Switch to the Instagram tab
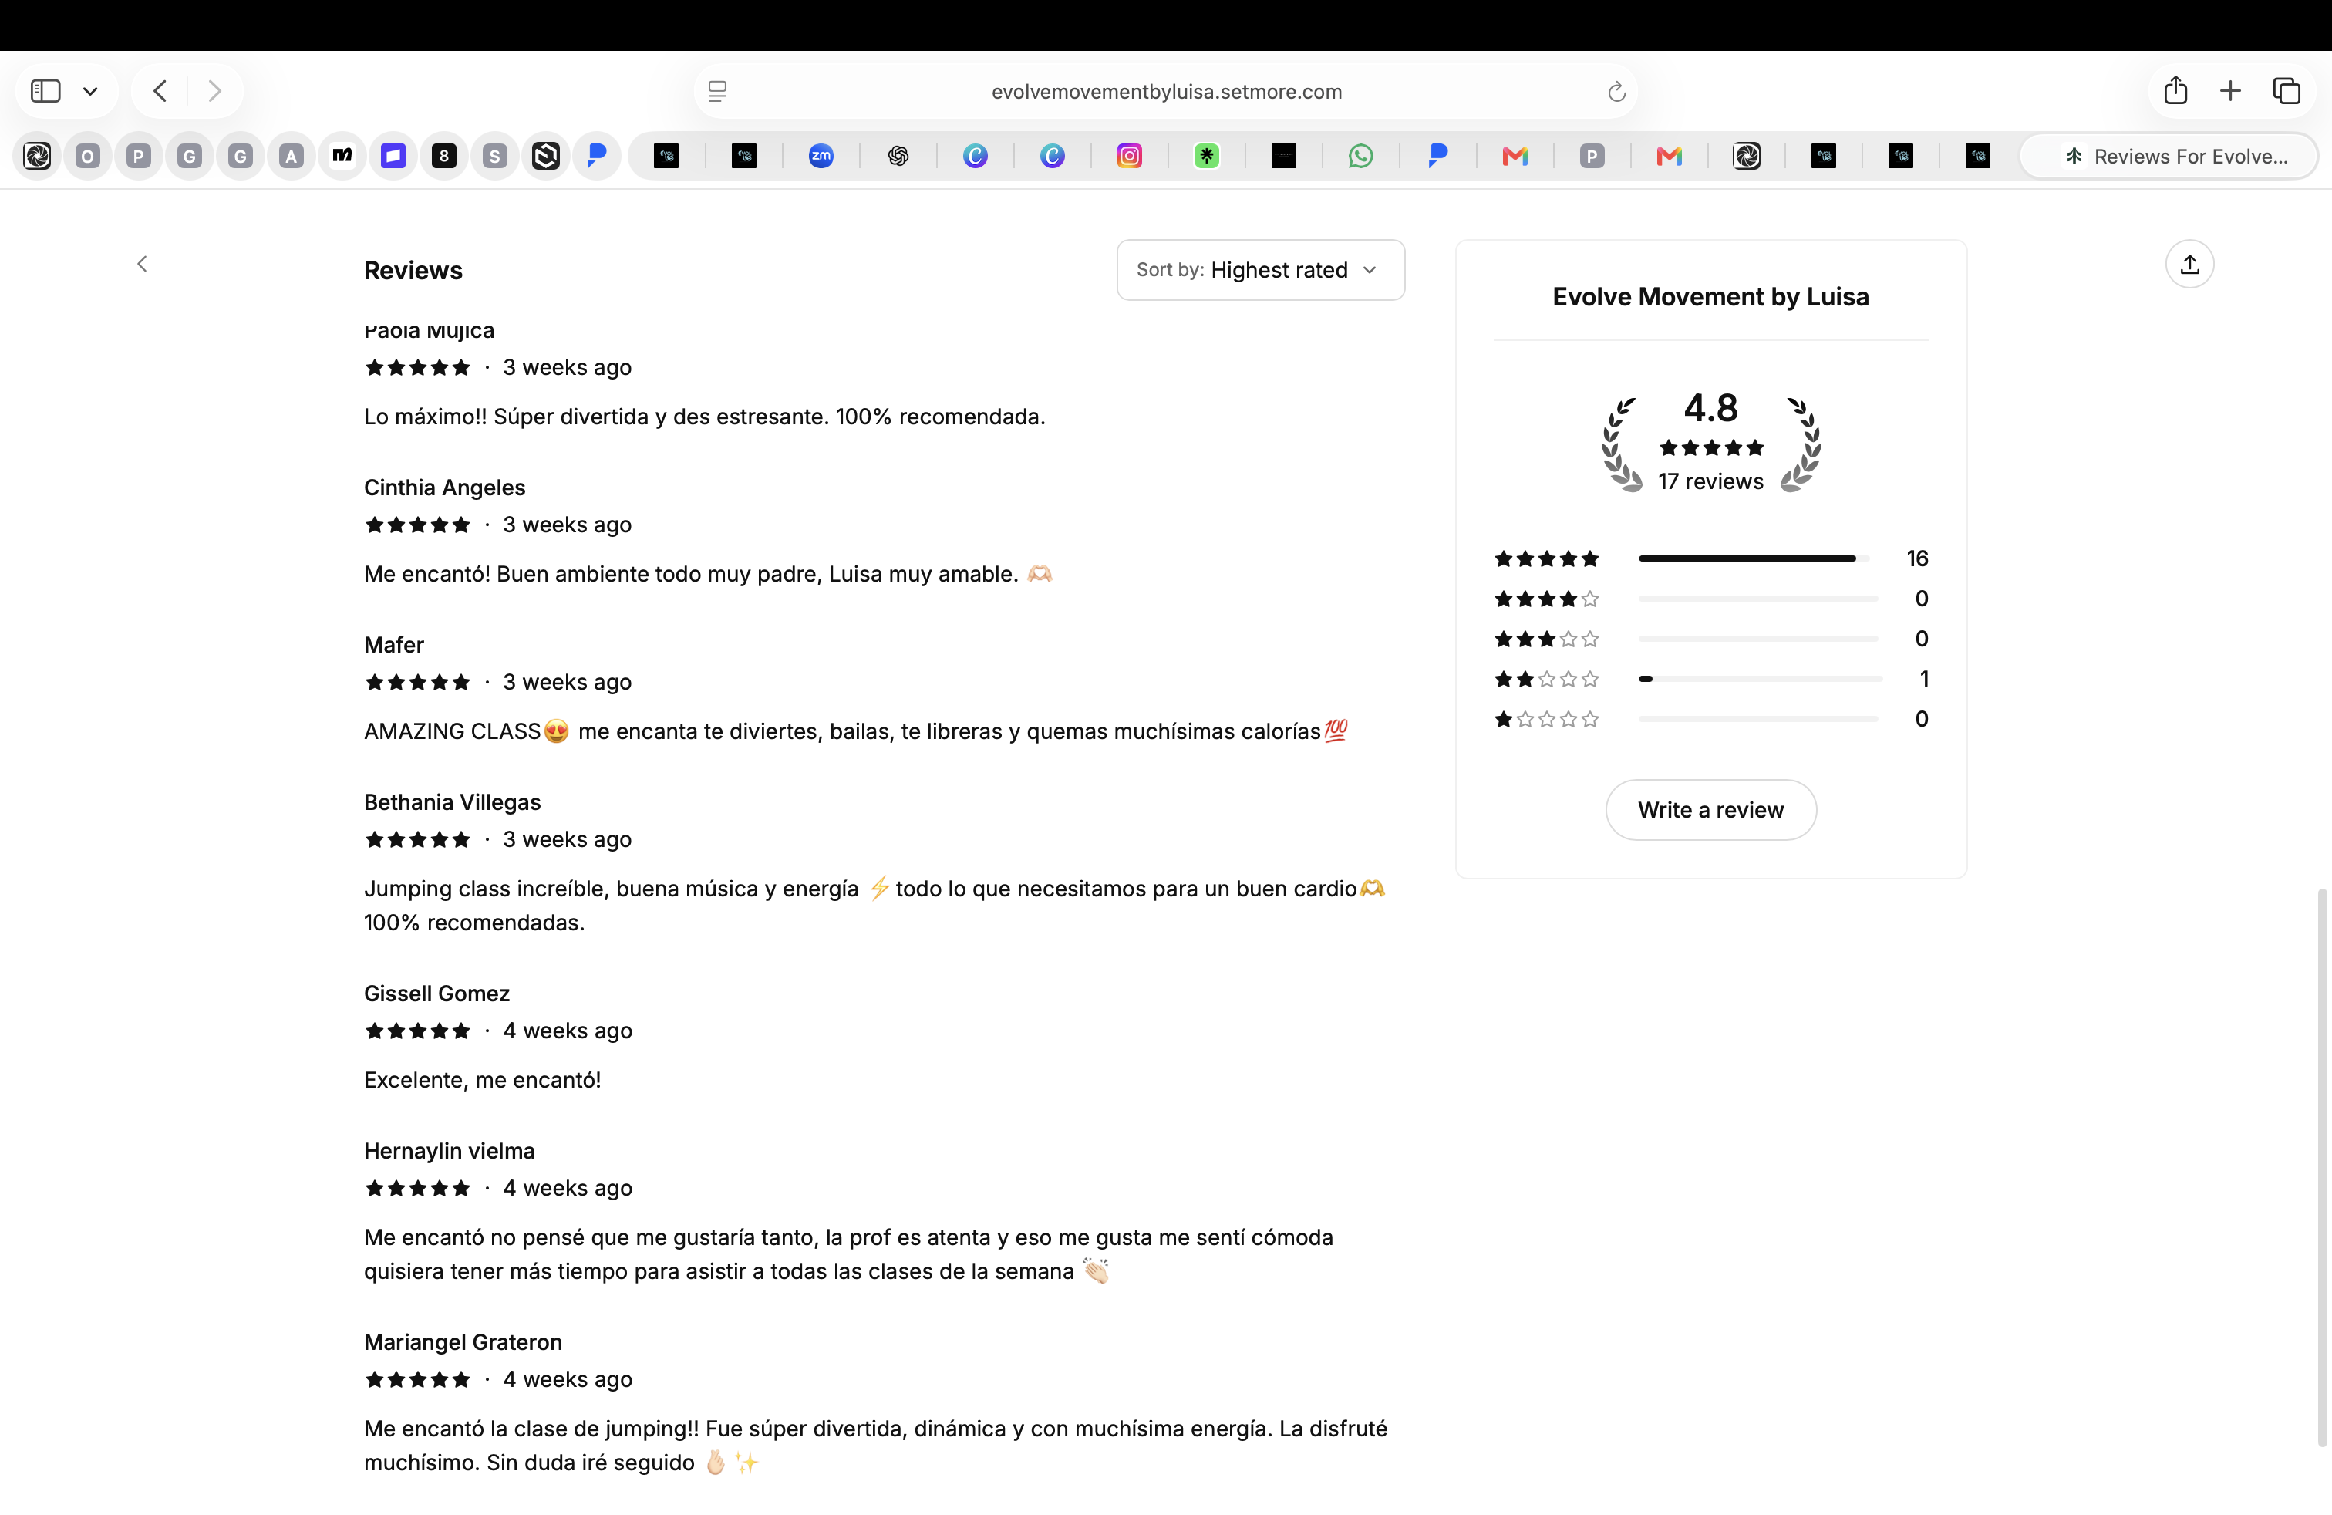 1130,156
